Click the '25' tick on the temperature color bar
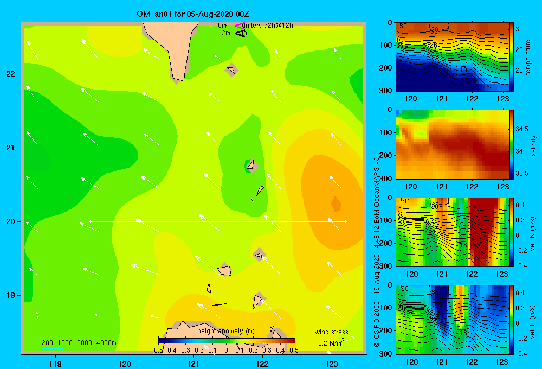 pyautogui.click(x=519, y=50)
